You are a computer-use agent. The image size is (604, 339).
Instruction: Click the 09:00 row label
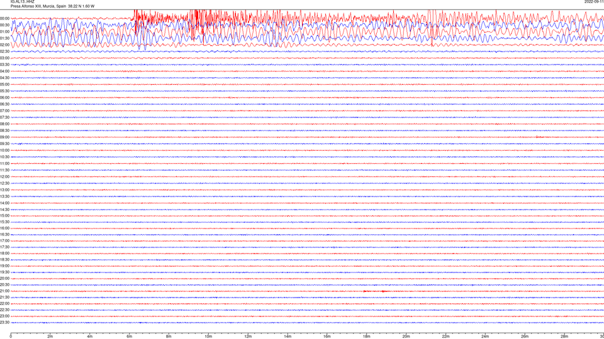point(4,137)
